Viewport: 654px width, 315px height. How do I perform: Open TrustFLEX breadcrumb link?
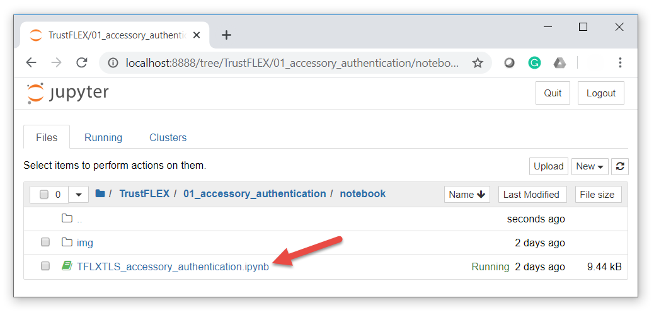pos(144,193)
